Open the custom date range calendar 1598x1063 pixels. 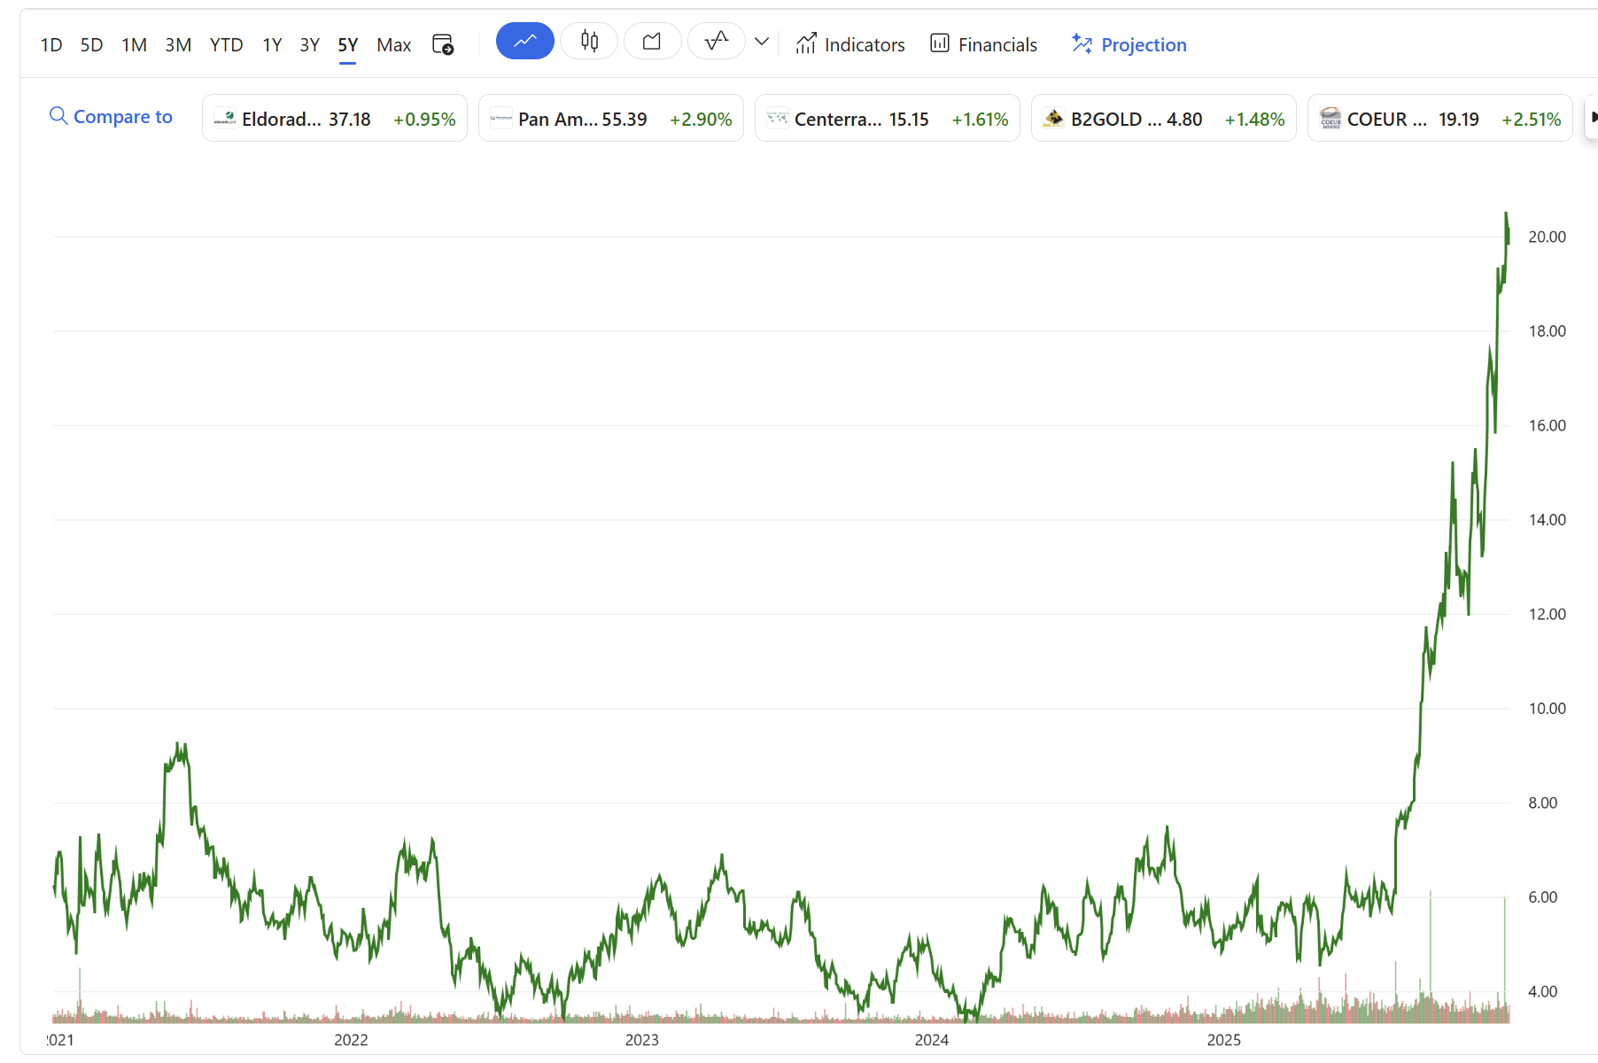click(x=443, y=44)
